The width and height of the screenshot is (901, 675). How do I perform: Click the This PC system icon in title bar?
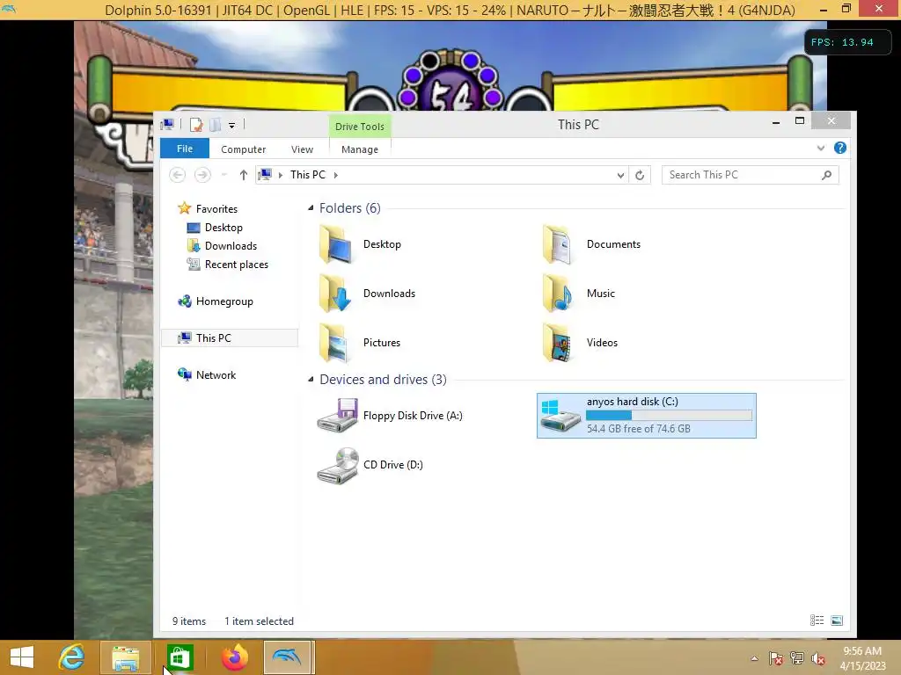tap(168, 124)
